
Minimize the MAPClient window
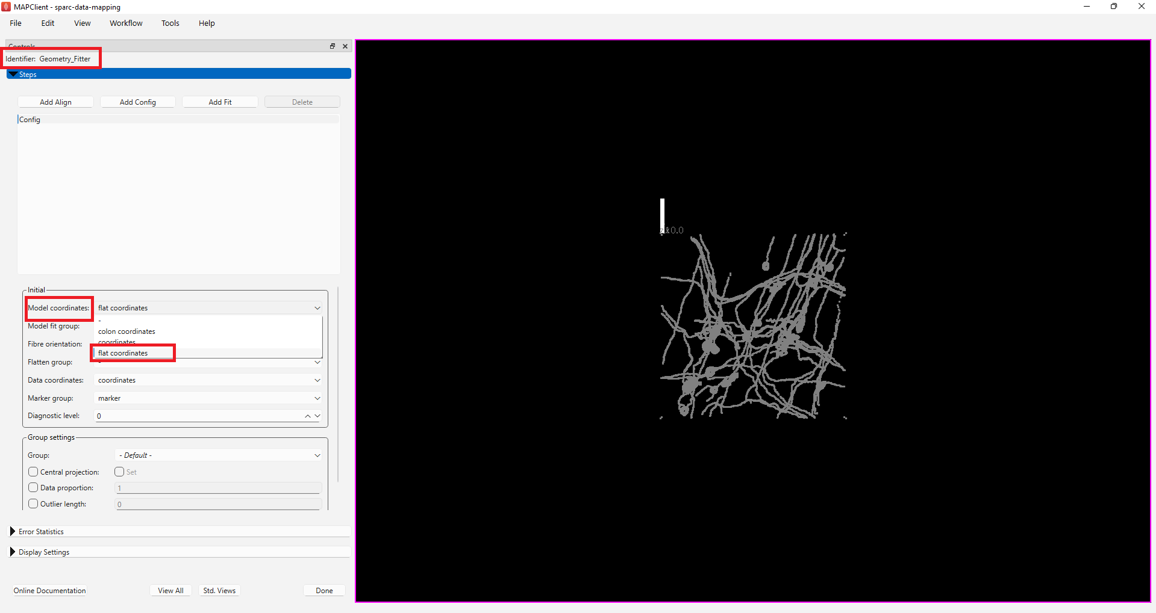(1087, 7)
